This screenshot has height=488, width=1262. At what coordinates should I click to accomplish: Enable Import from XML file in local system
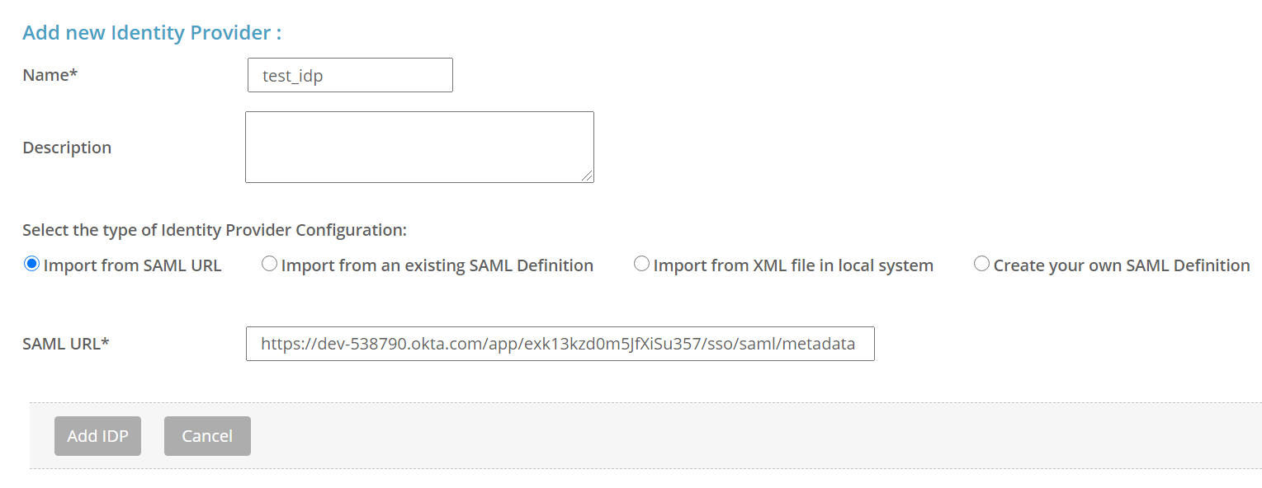click(x=641, y=263)
